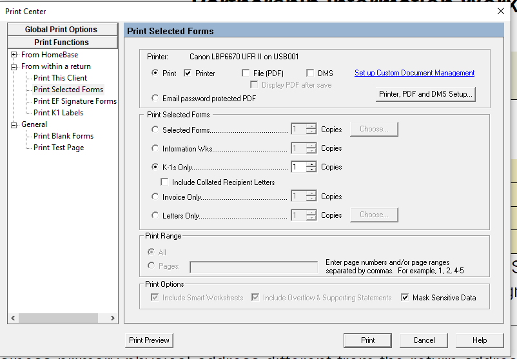The image size is (517, 359).
Task: Enable Include Collated Recipient Letters
Action: (164, 182)
